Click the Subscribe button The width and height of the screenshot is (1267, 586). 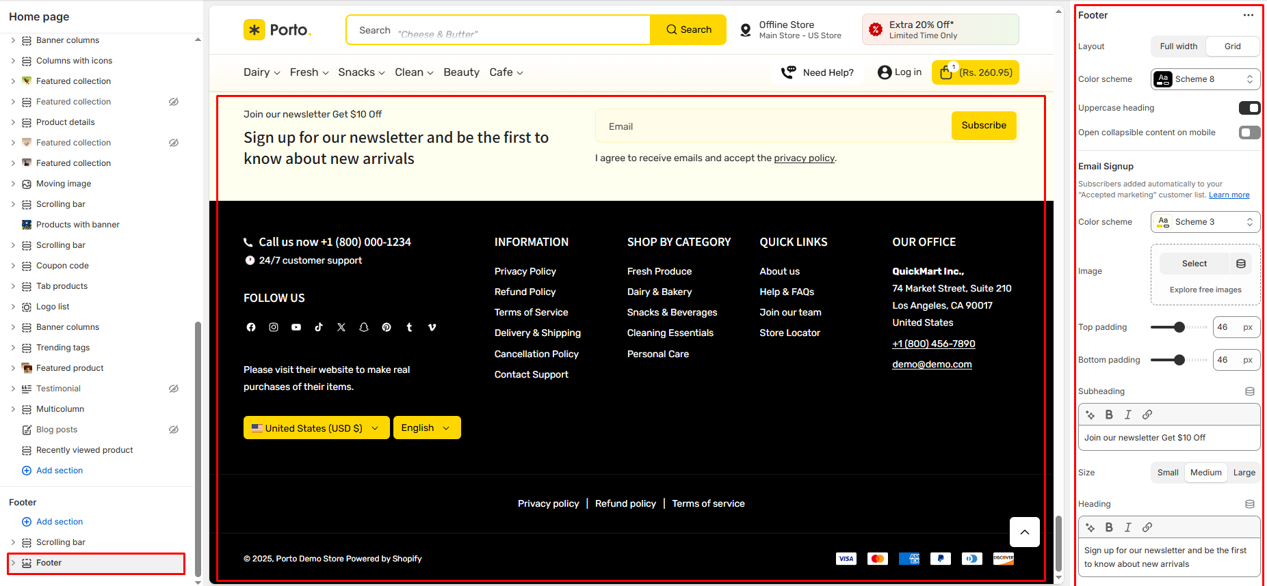[x=983, y=126]
